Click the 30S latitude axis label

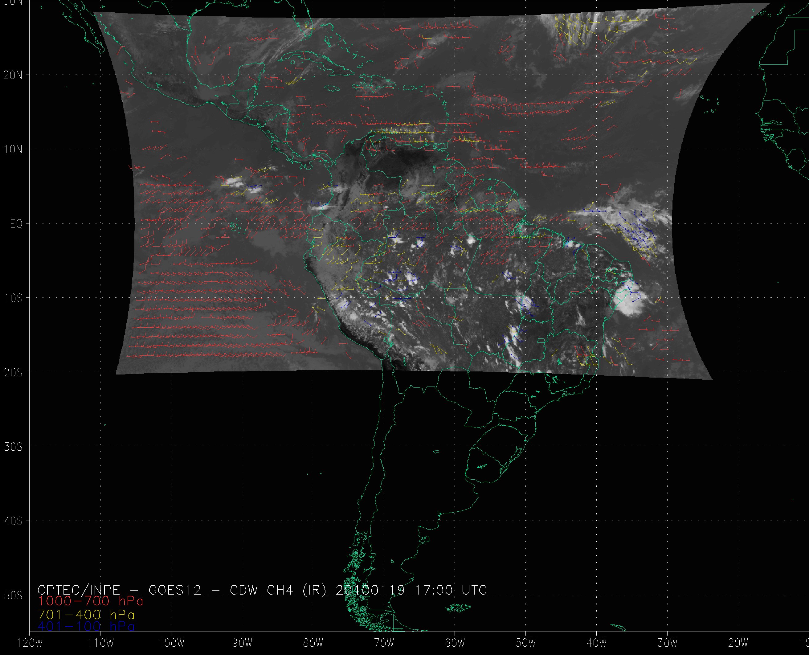pos(13,447)
